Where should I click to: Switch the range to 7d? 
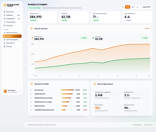click(123, 7)
